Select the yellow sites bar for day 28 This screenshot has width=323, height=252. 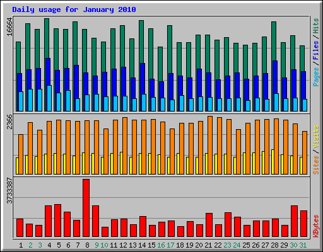(x=273, y=162)
